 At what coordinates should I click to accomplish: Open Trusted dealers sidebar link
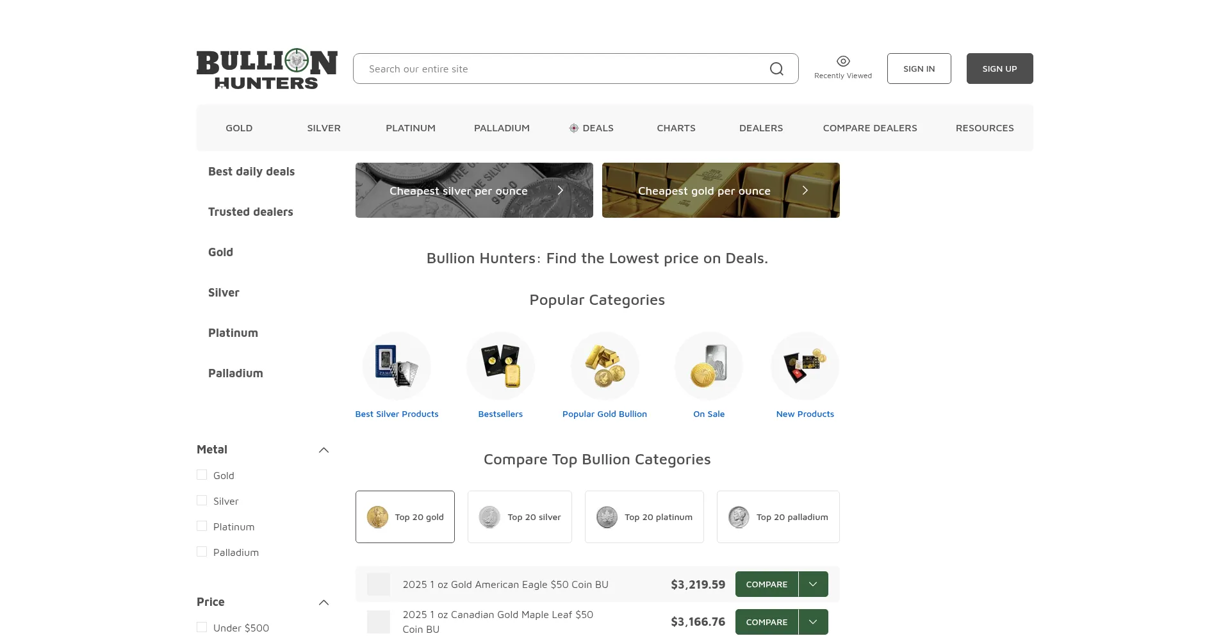pyautogui.click(x=250, y=212)
